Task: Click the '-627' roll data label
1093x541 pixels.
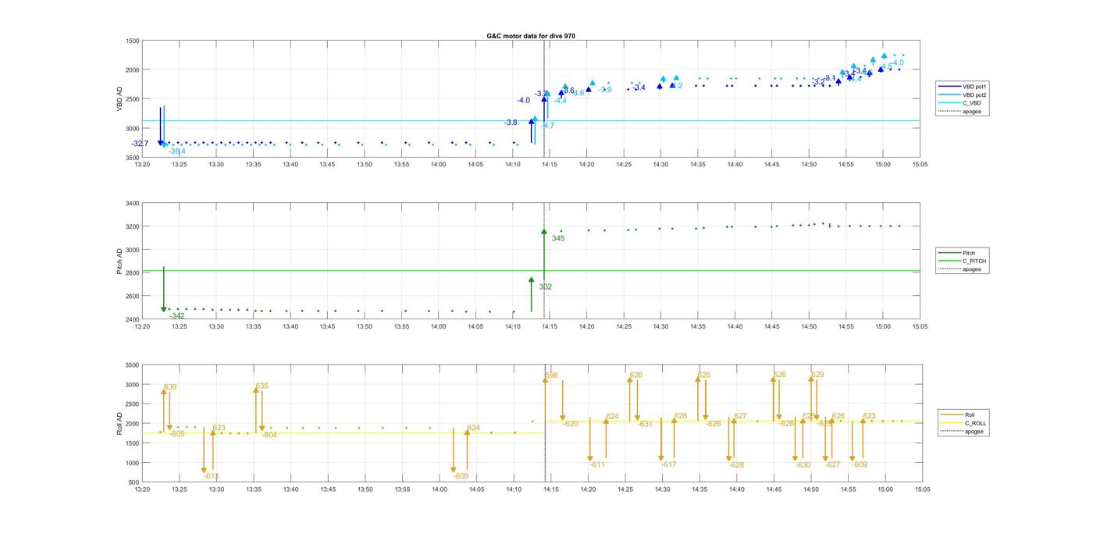Action: (833, 464)
